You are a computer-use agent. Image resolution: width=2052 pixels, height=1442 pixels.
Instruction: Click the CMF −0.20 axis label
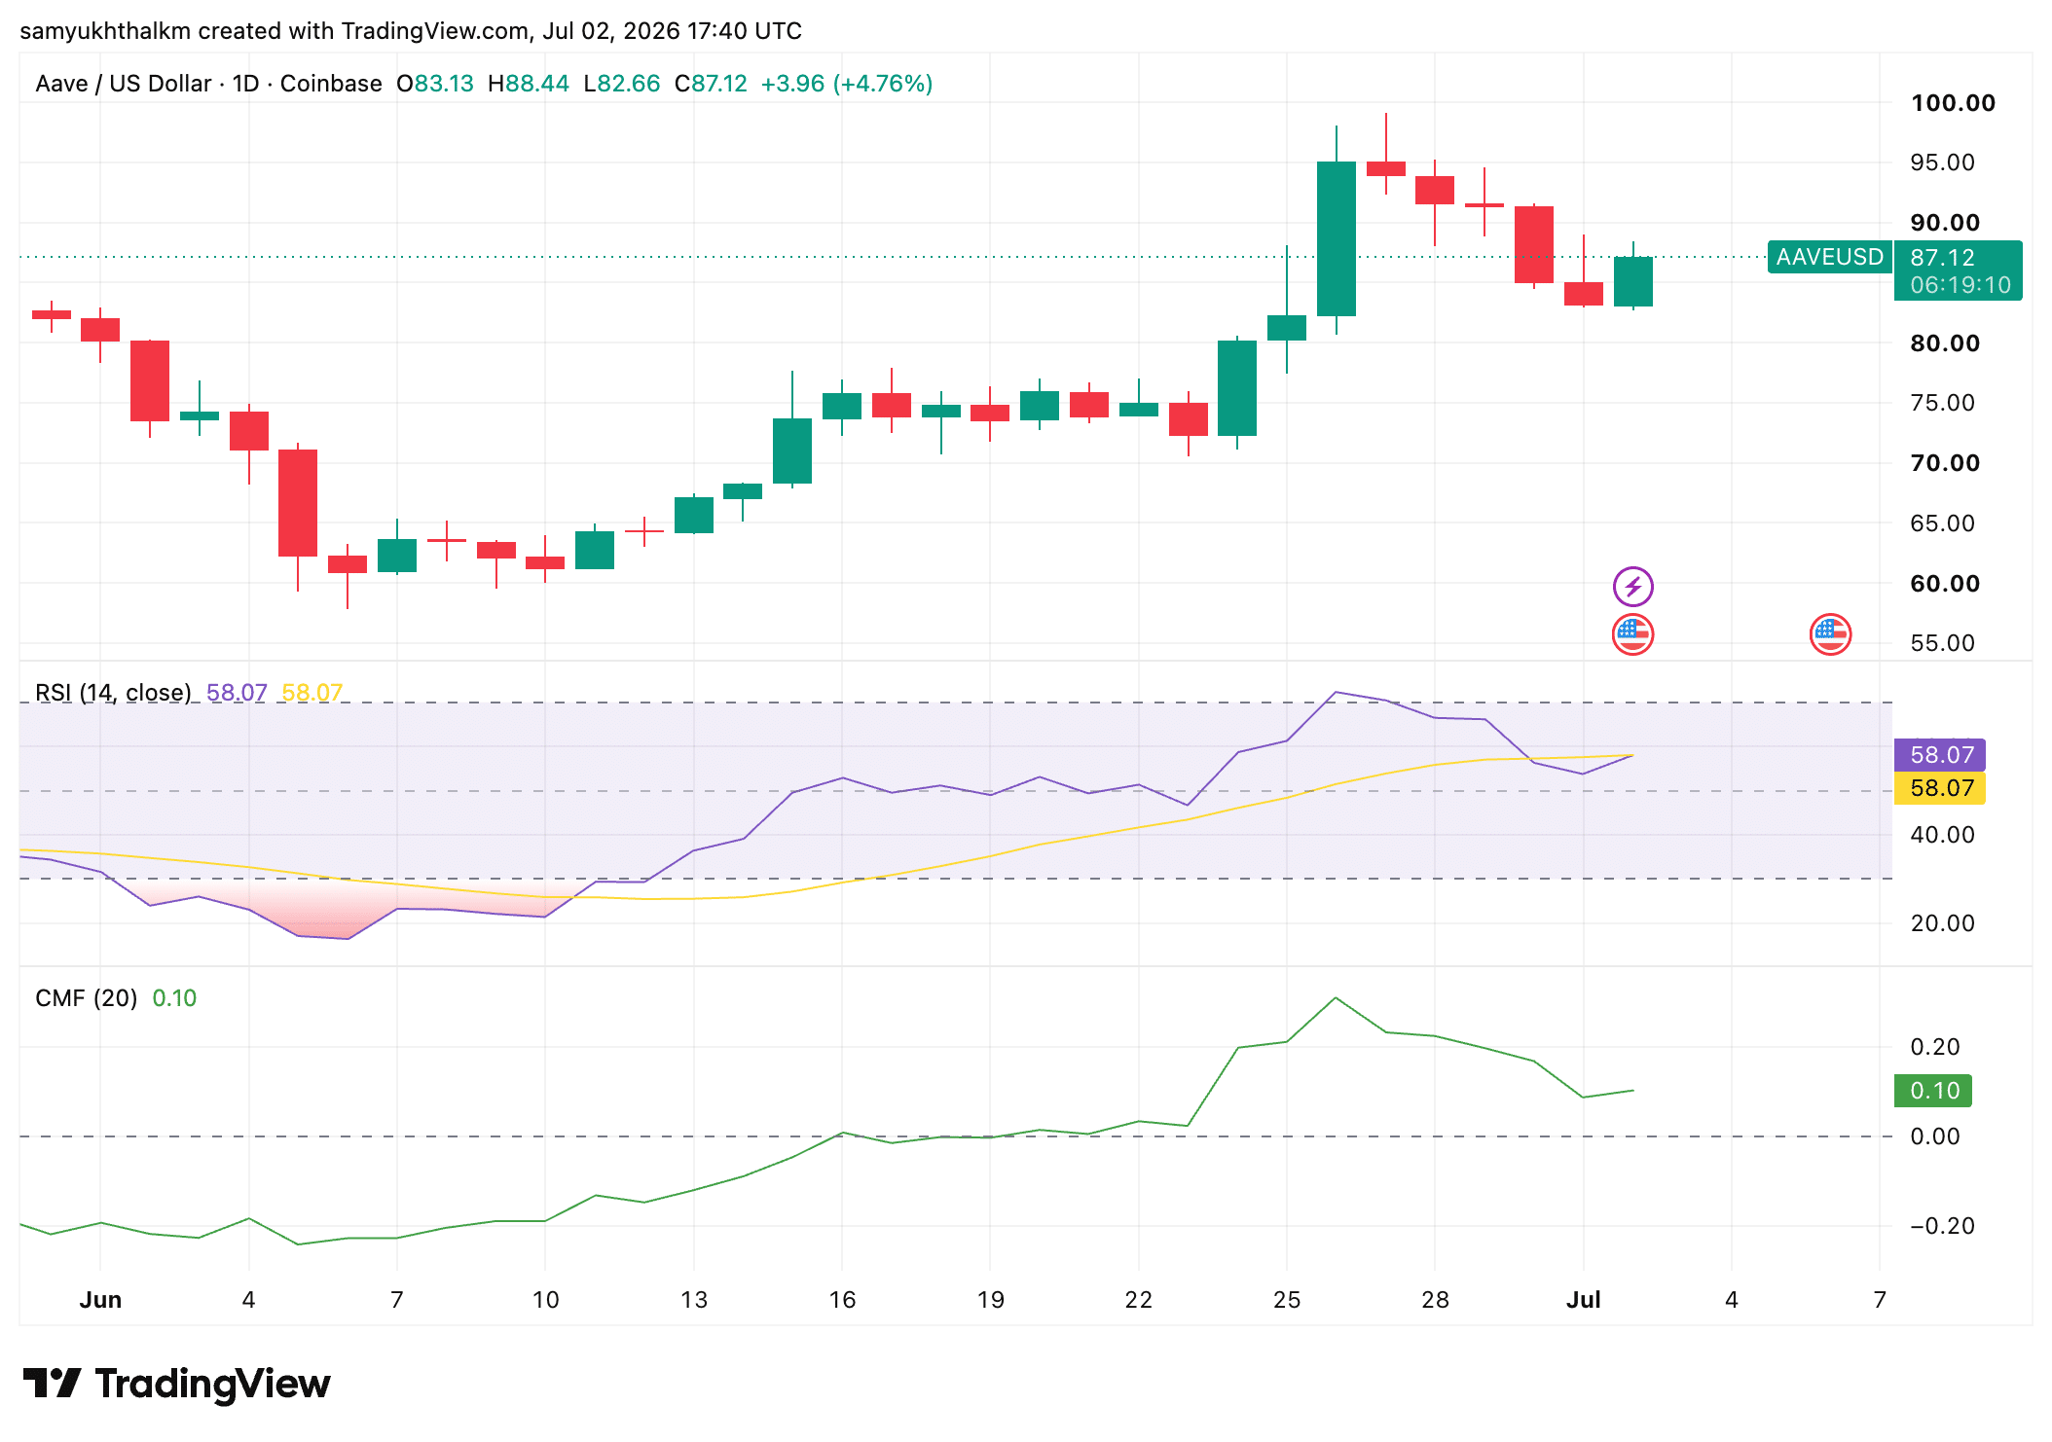pyautogui.click(x=1942, y=1226)
